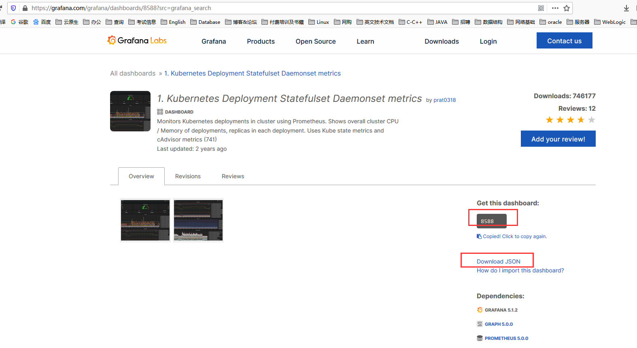Click the shield tracking protection icon
Image resolution: width=637 pixels, height=348 pixels.
coord(13,8)
